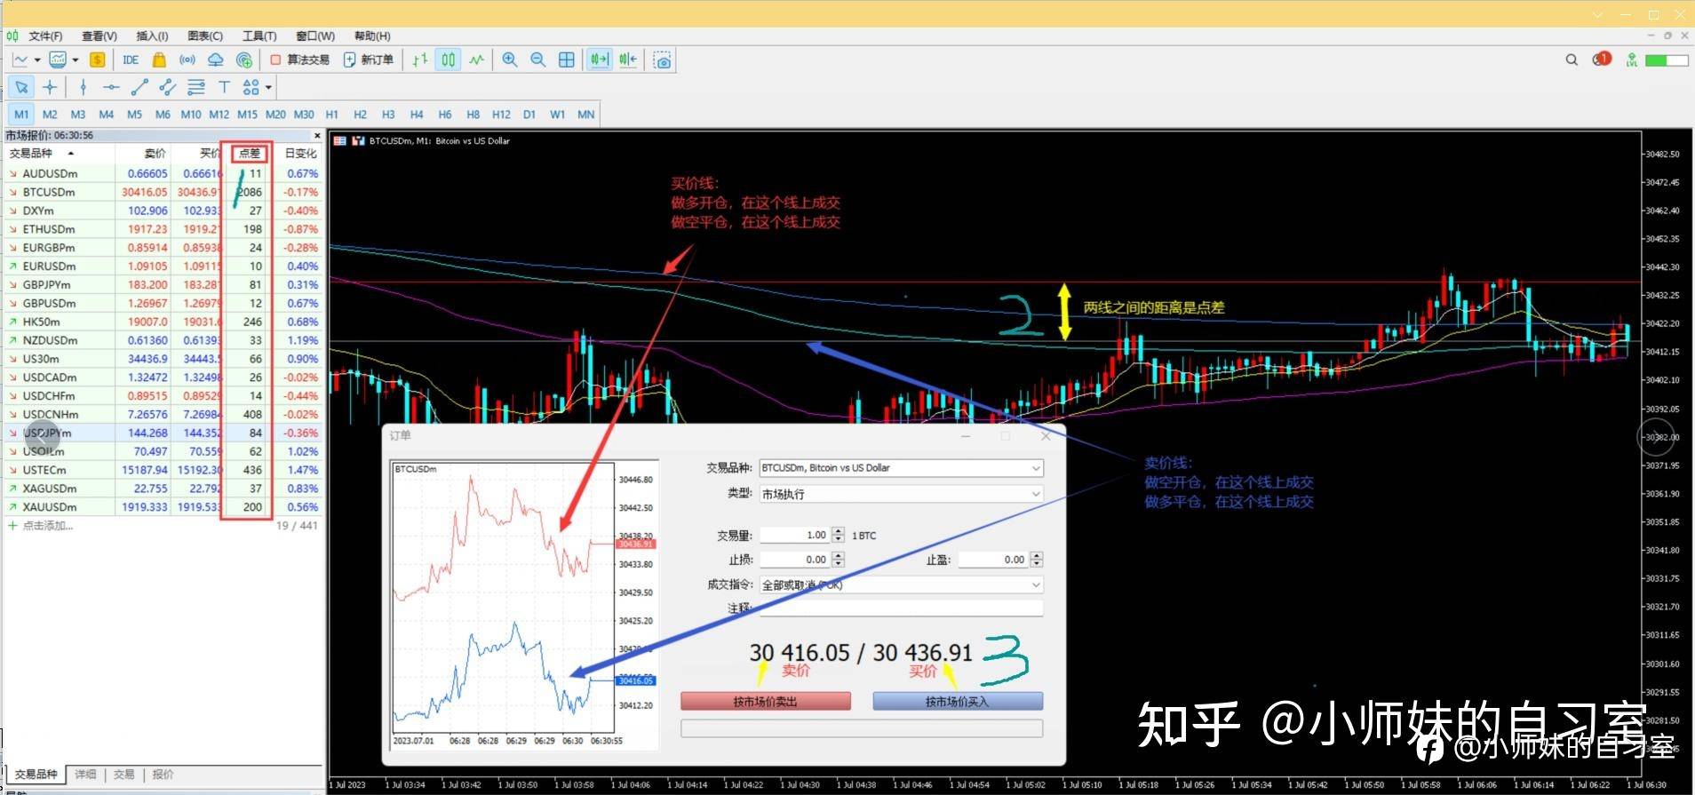Click the 新订单 new order button
The height and width of the screenshot is (795, 1695).
(x=369, y=60)
